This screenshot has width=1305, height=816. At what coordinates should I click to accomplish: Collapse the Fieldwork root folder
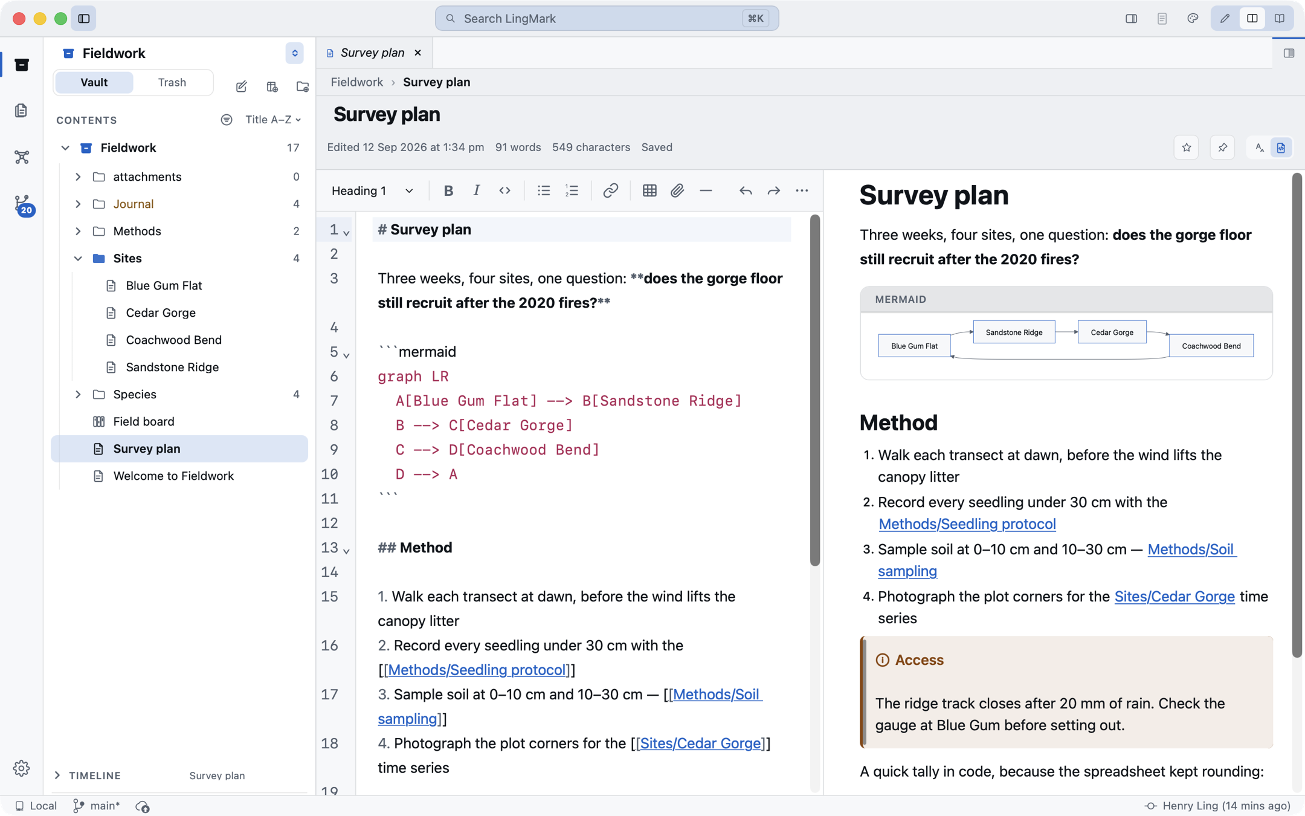click(65, 148)
